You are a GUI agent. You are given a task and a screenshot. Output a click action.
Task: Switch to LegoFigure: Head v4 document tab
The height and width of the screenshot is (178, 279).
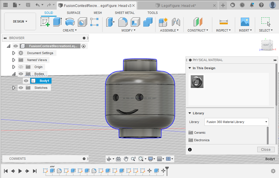pos(178,5)
